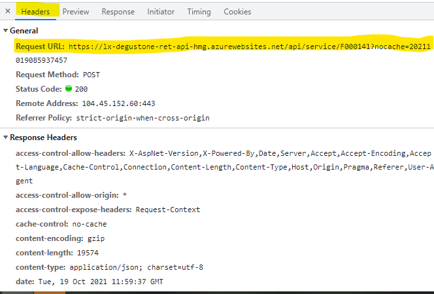The image size is (434, 294).
Task: Switch to the Initiator tab
Action: [161, 12]
